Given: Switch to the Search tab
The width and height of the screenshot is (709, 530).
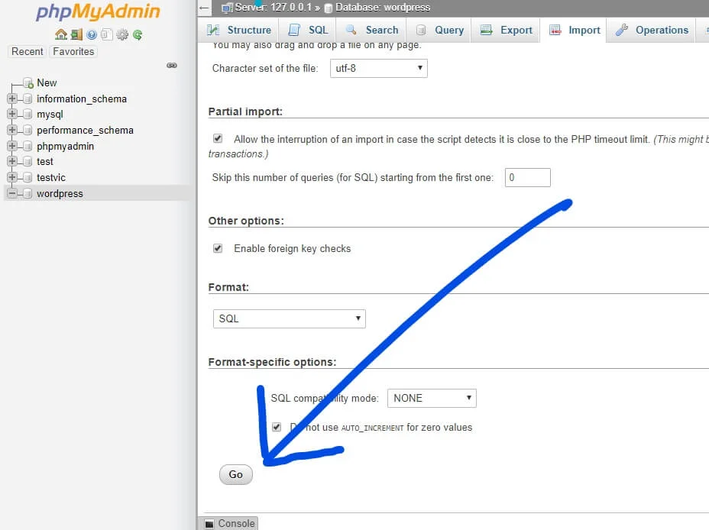Looking at the screenshot, I should click(x=372, y=30).
